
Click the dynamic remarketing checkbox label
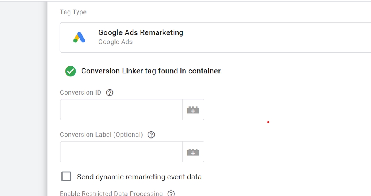pyautogui.click(x=139, y=177)
